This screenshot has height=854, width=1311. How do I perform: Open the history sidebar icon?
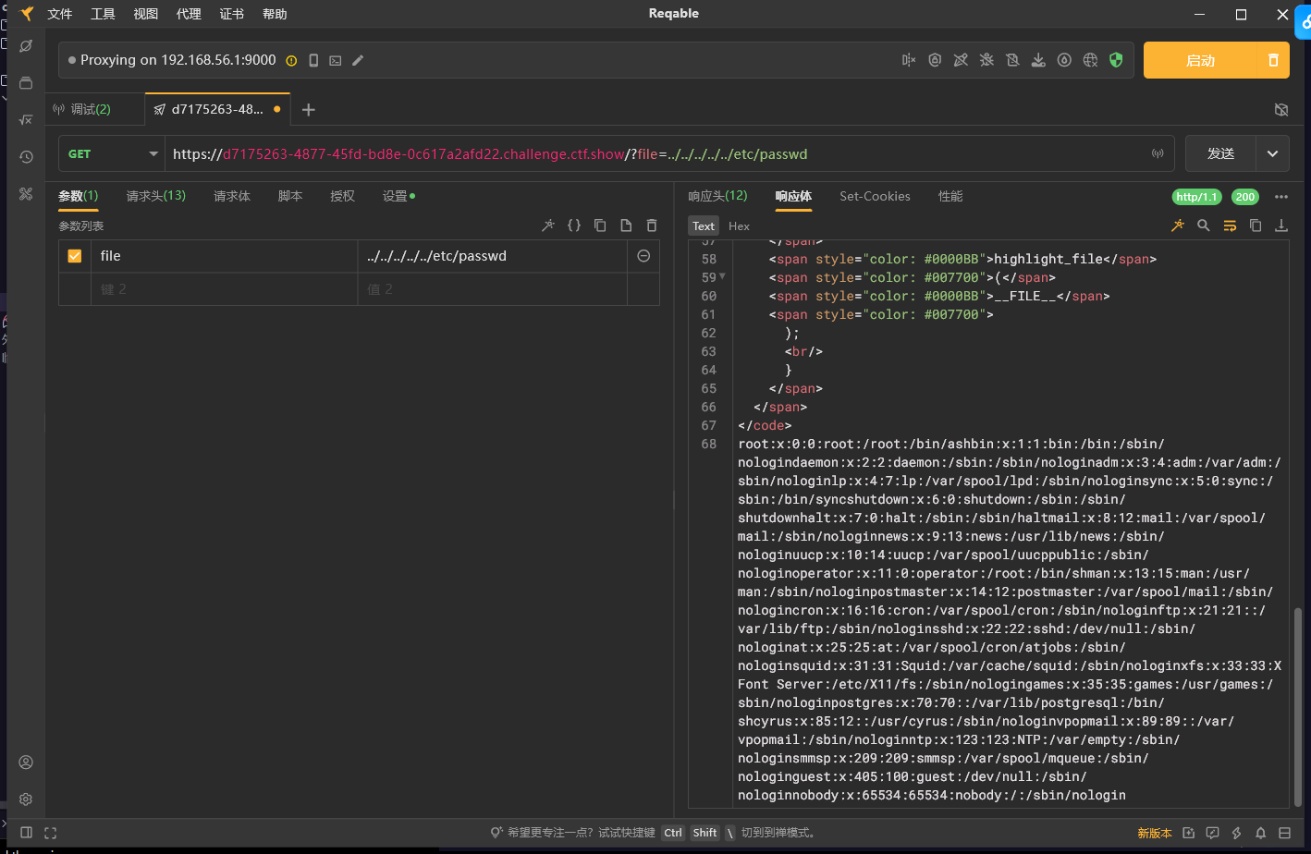click(x=26, y=157)
